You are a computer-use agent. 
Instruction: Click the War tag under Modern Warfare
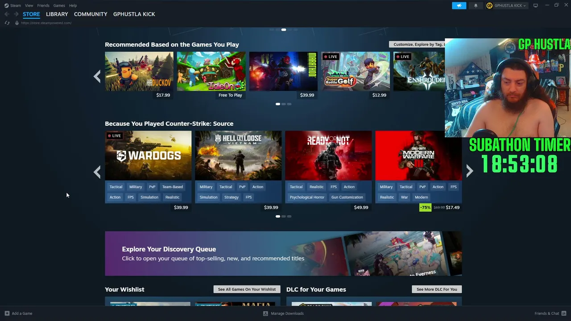[x=404, y=197]
